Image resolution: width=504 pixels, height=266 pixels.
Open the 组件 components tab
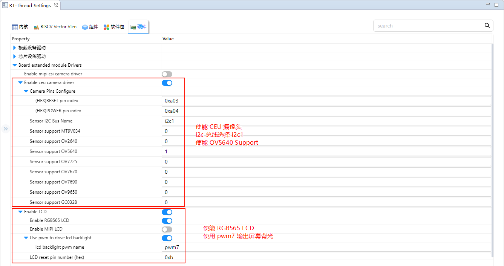90,27
